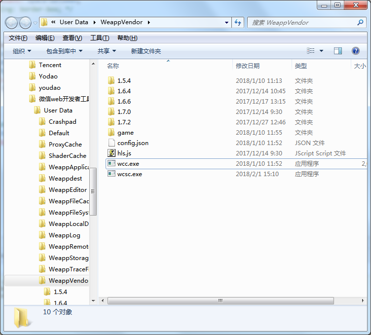Select the 1.7.2 folder icon
The height and width of the screenshot is (335, 371).
111,122
